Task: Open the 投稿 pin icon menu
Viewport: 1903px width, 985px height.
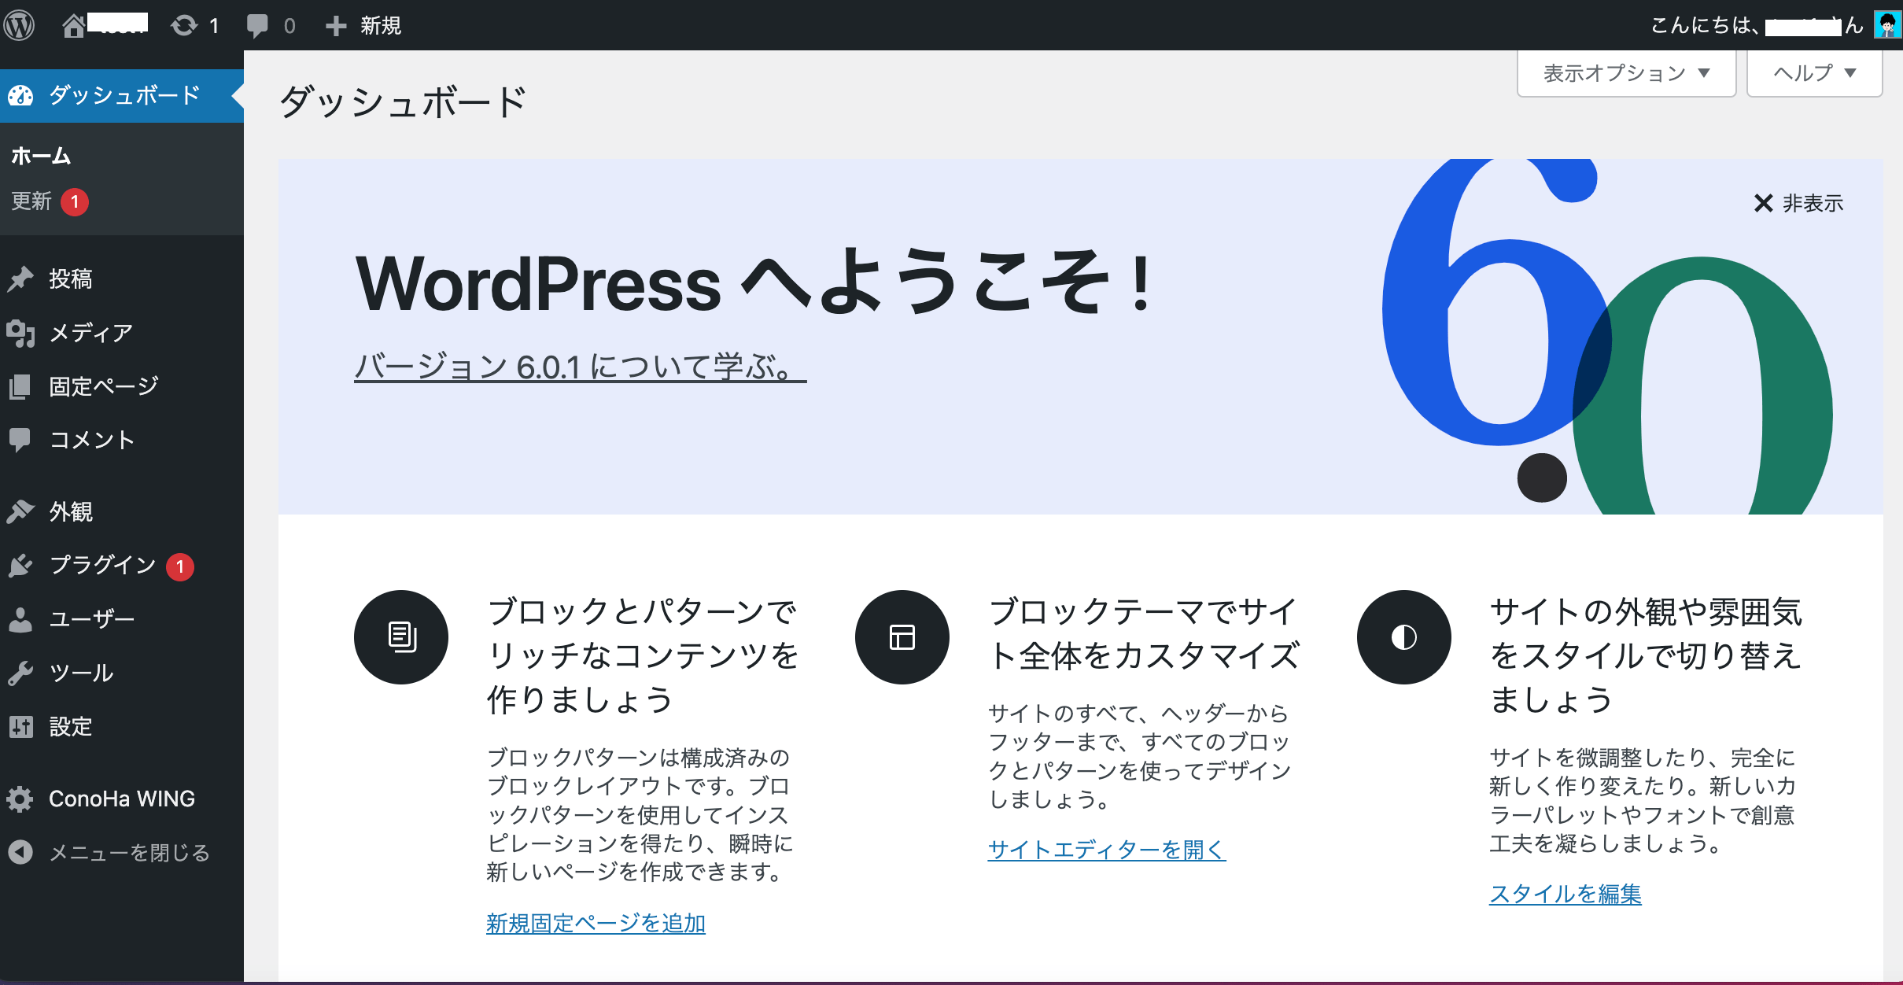Action: tap(20, 279)
